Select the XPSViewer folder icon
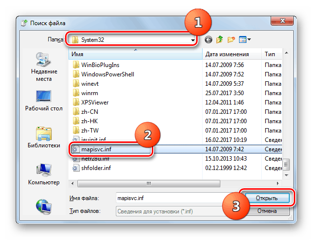 (x=76, y=103)
